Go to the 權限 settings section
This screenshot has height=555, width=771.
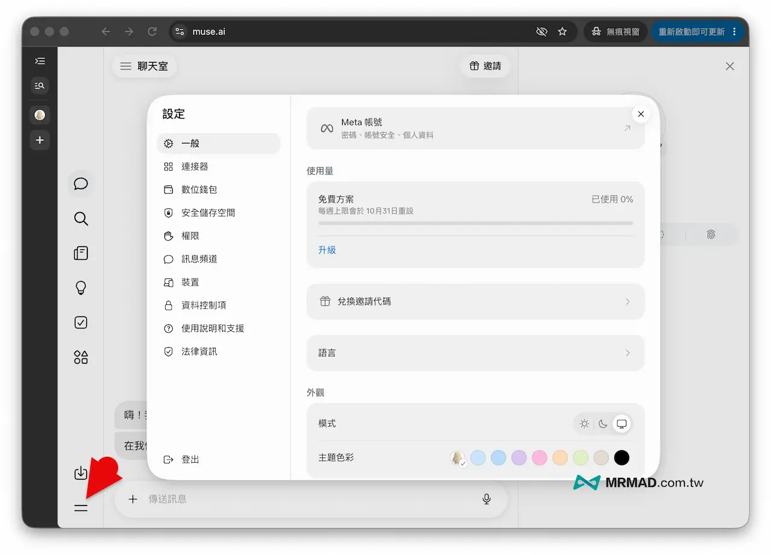[219, 236]
